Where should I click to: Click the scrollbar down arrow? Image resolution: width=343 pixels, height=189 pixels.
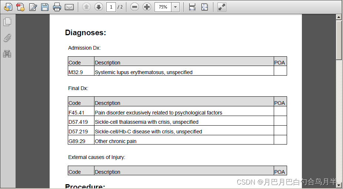(x=339, y=186)
